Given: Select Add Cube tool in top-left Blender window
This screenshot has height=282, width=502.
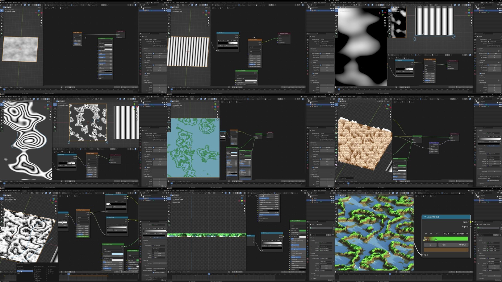Looking at the screenshot, I should [2, 37].
